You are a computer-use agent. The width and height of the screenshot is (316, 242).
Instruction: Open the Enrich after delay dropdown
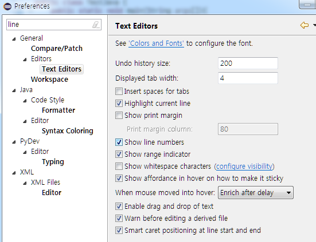coord(256,193)
